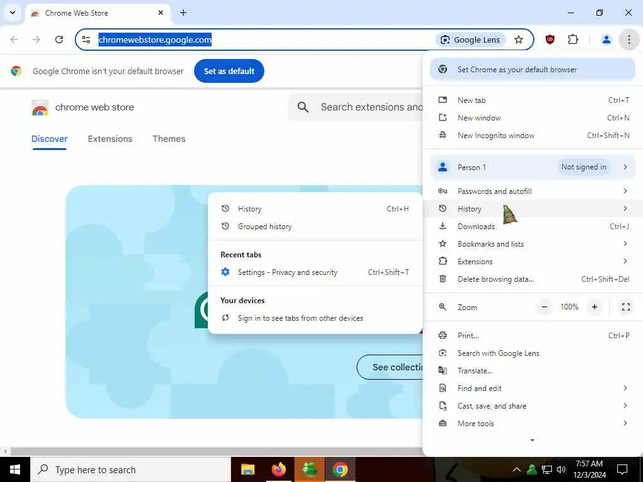Click the Set as default button

pos(229,71)
